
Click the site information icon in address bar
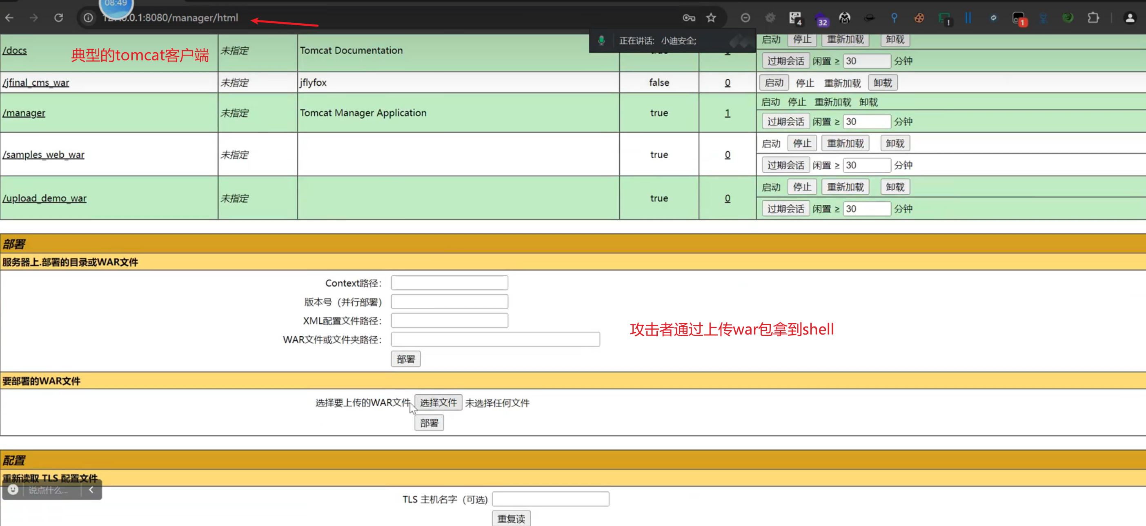point(88,18)
